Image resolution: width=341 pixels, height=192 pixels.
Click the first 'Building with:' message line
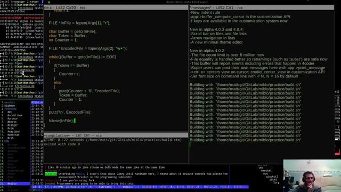245,85
